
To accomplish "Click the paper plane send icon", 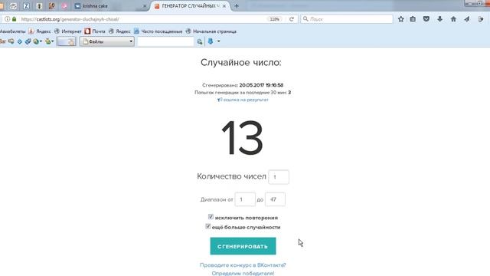I will (467, 19).
